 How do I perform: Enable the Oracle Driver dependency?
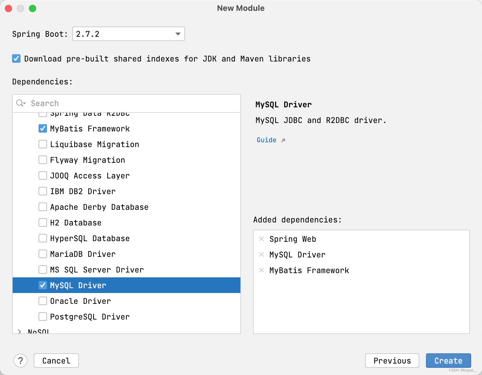coord(42,301)
